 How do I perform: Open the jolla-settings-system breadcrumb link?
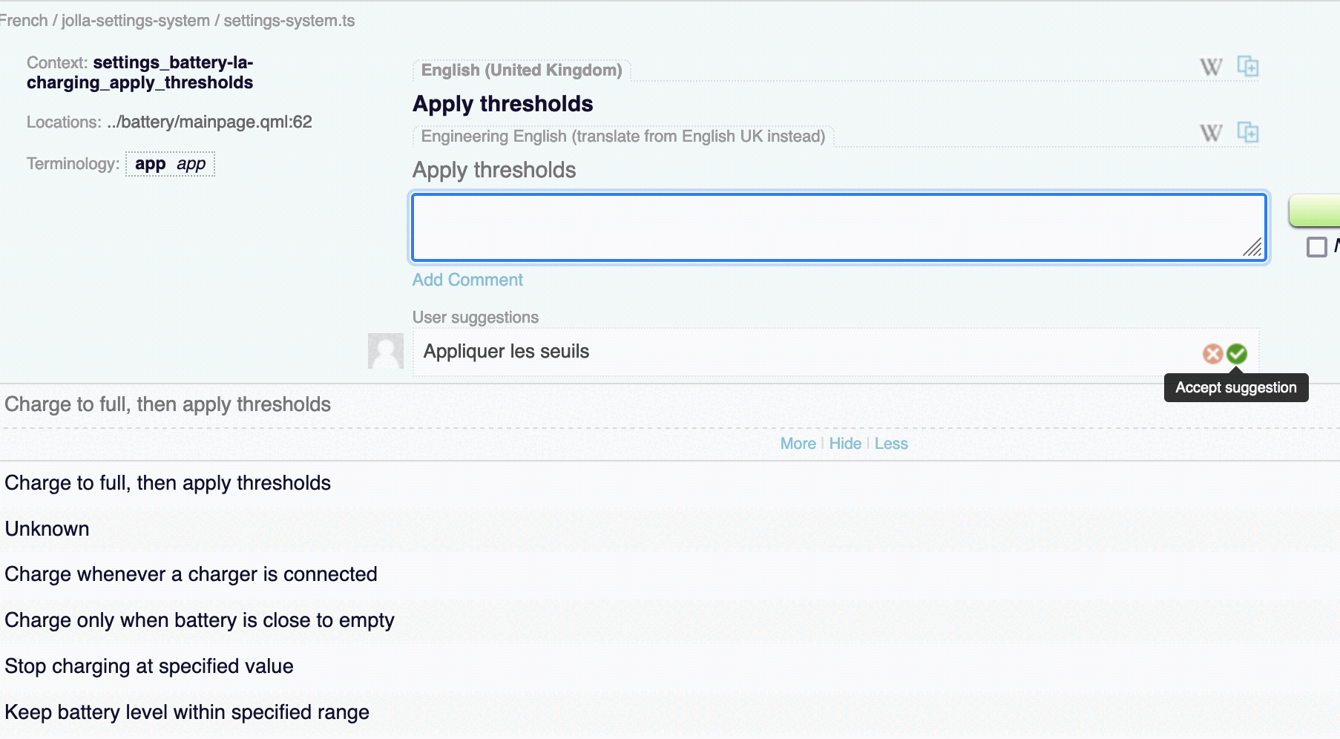click(135, 21)
